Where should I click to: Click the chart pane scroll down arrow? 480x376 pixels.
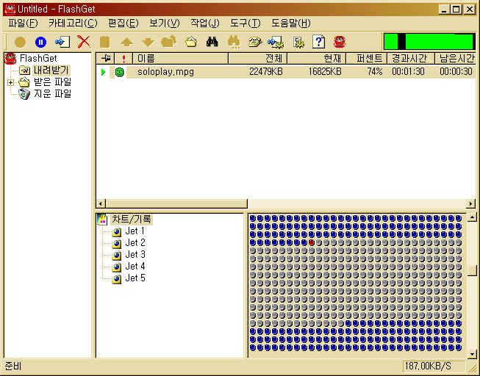(472, 354)
